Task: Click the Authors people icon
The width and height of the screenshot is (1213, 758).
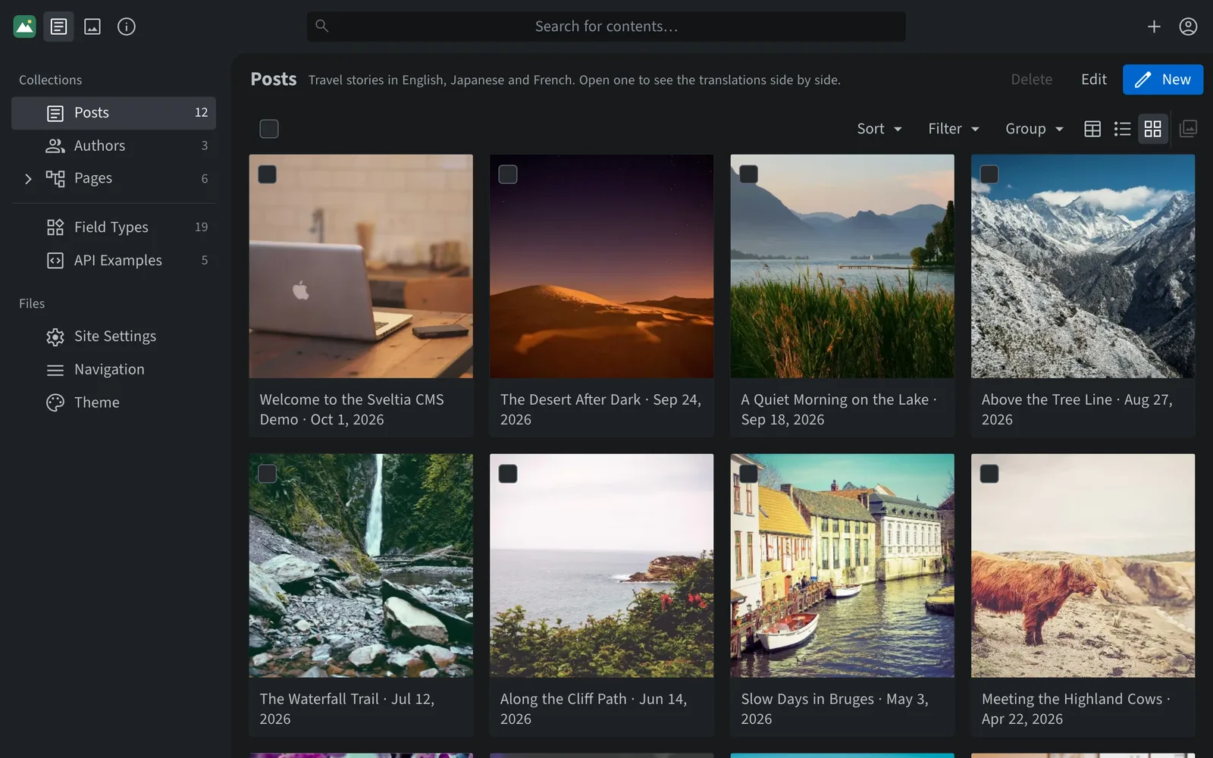Action: (55, 146)
